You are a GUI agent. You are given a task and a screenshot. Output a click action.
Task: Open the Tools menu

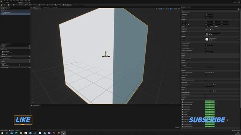[x=26, y=1]
